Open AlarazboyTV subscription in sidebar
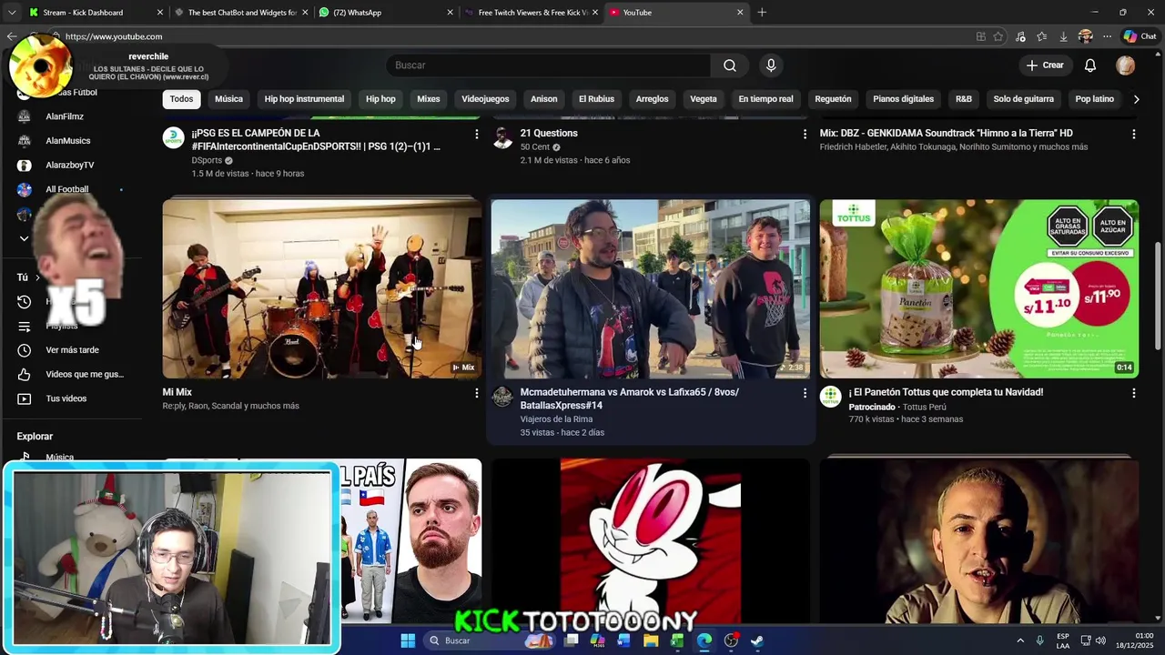1165x655 pixels. pyautogui.click(x=71, y=166)
